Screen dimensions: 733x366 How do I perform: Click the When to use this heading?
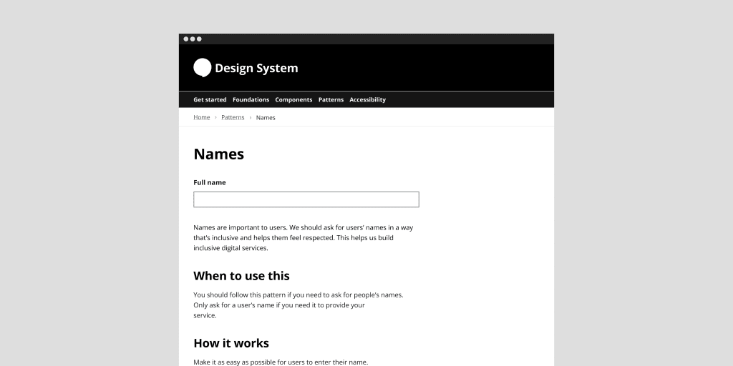click(241, 276)
